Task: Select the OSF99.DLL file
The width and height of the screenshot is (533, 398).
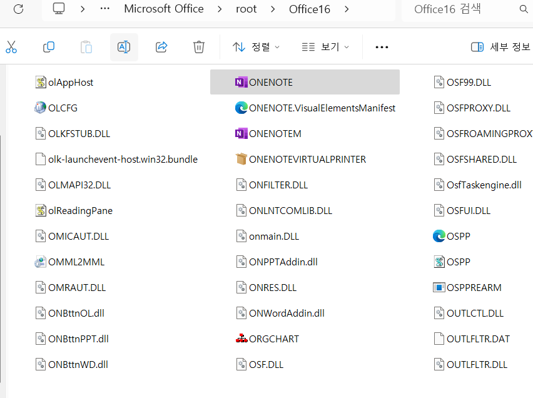Action: [462, 83]
